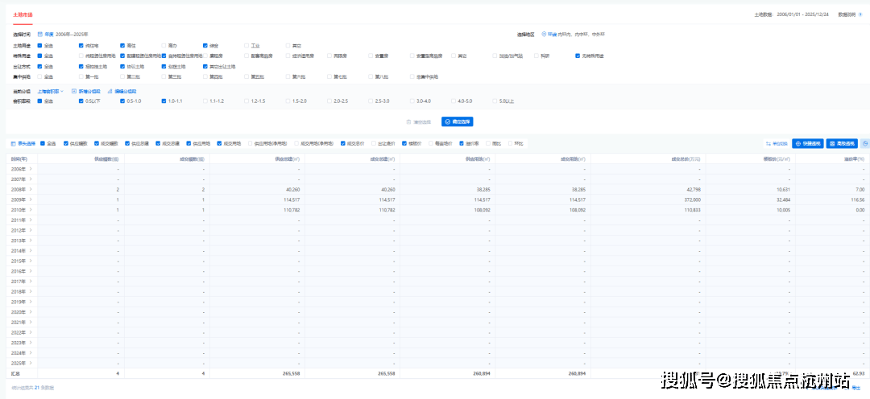Toggle the 无特殊用途 checkbox
The width and height of the screenshot is (870, 399).
pos(578,56)
